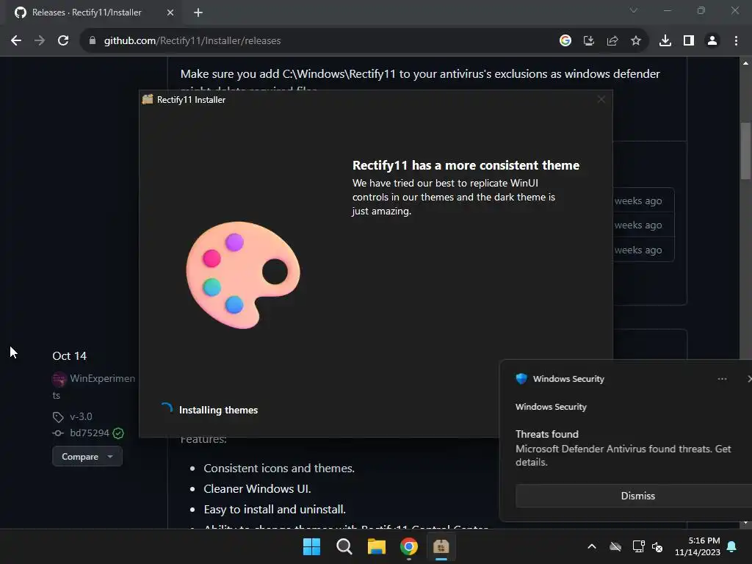The height and width of the screenshot is (564, 752).
Task: Open a new browser tab
Action: (198, 12)
